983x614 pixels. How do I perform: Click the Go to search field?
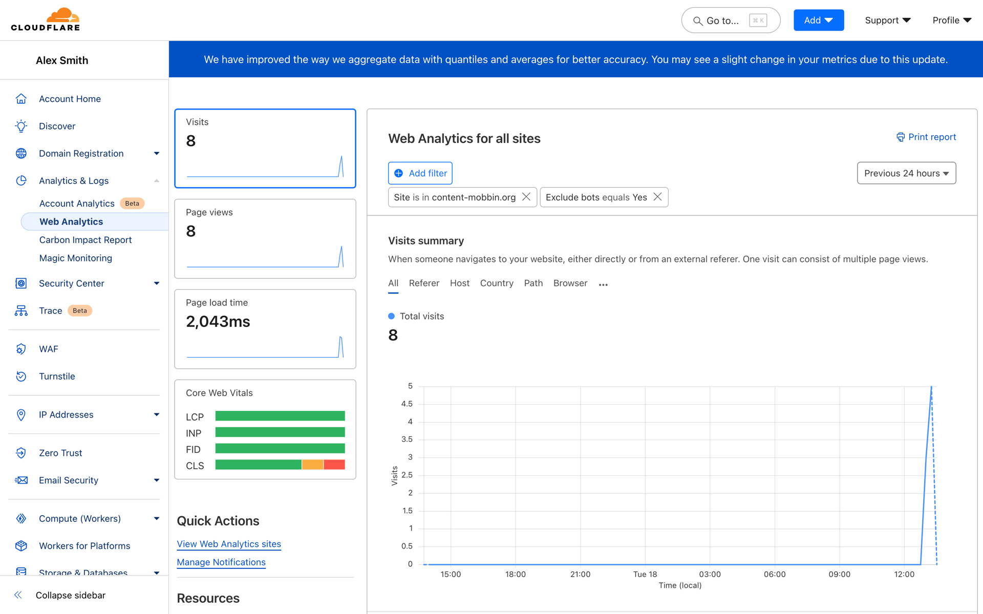pos(731,20)
